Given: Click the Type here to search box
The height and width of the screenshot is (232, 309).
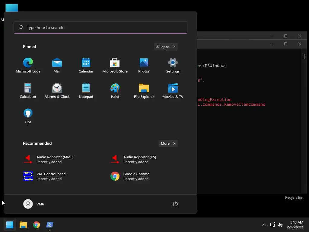Looking at the screenshot, I should [100, 27].
